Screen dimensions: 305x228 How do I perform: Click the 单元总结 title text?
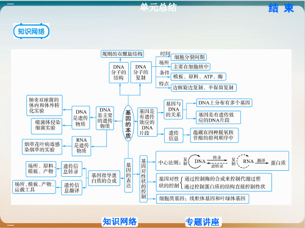click(x=159, y=7)
